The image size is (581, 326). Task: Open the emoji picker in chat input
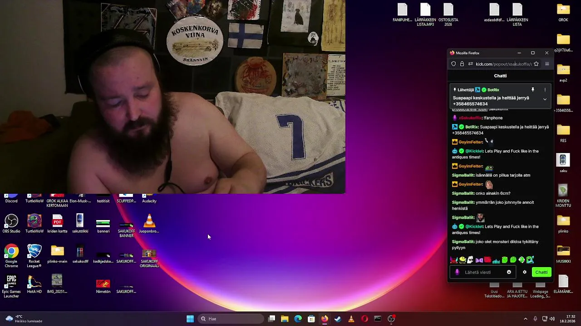pyautogui.click(x=509, y=272)
